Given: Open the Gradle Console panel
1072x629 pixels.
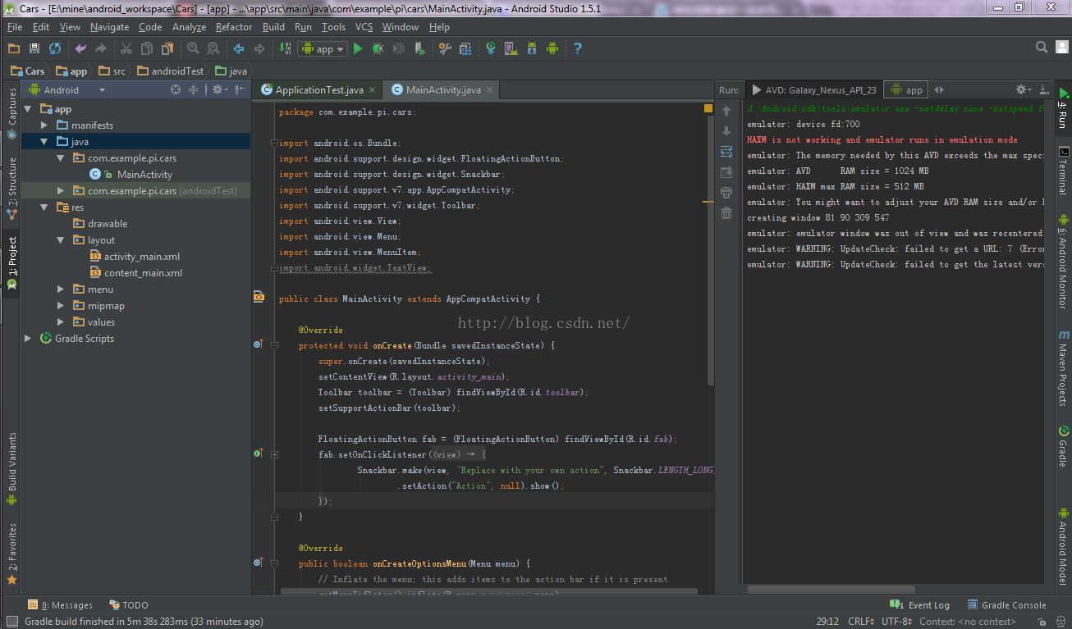Looking at the screenshot, I should click(1006, 605).
